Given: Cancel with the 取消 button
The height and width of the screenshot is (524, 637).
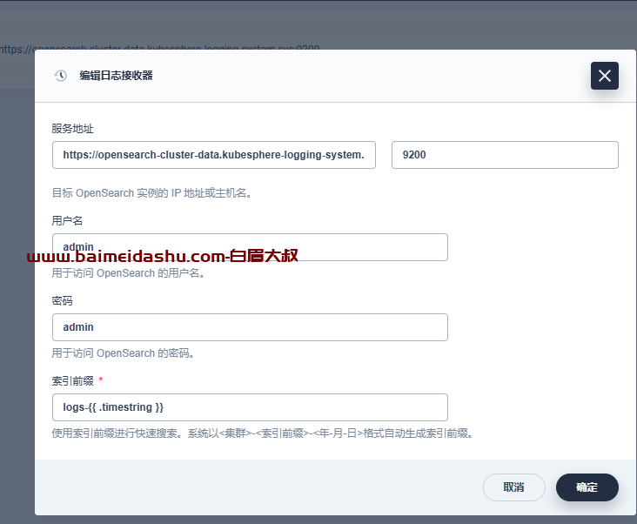Looking at the screenshot, I should (x=514, y=487).
